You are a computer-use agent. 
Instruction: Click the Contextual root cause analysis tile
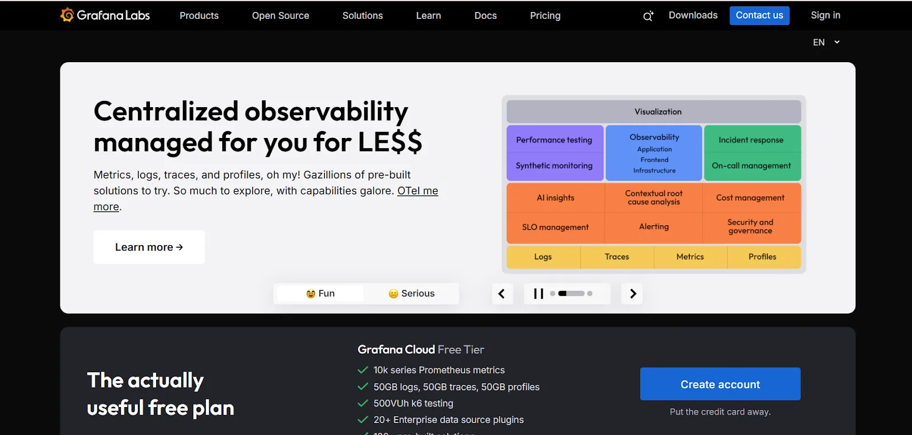click(654, 198)
